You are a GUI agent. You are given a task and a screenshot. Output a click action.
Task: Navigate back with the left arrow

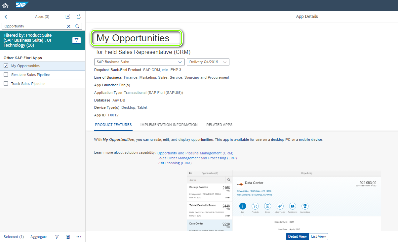pos(6,17)
